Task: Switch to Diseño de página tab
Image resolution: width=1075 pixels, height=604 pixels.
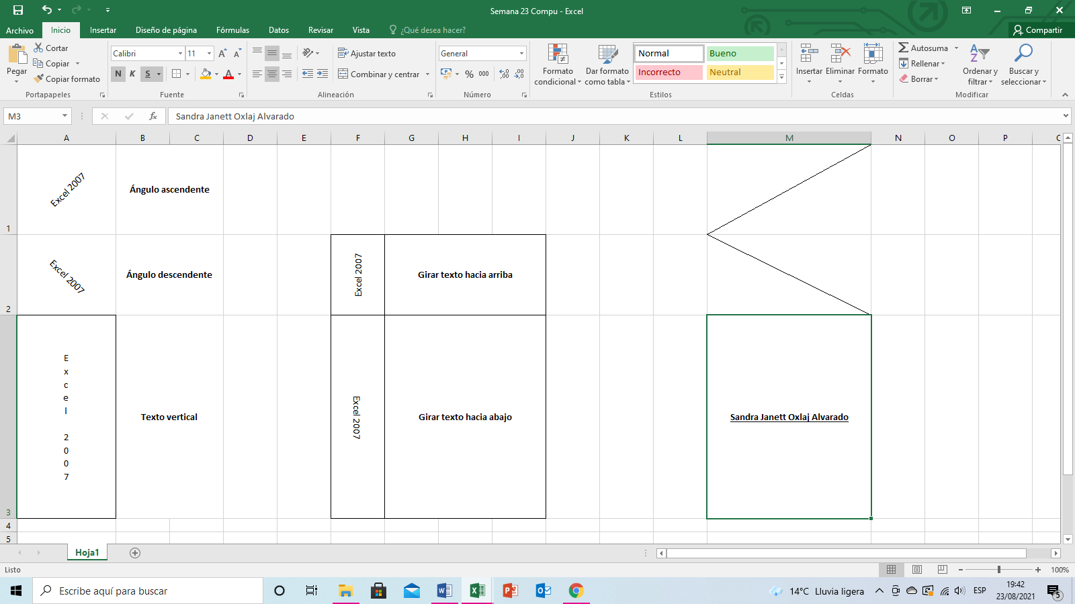Action: (166, 30)
